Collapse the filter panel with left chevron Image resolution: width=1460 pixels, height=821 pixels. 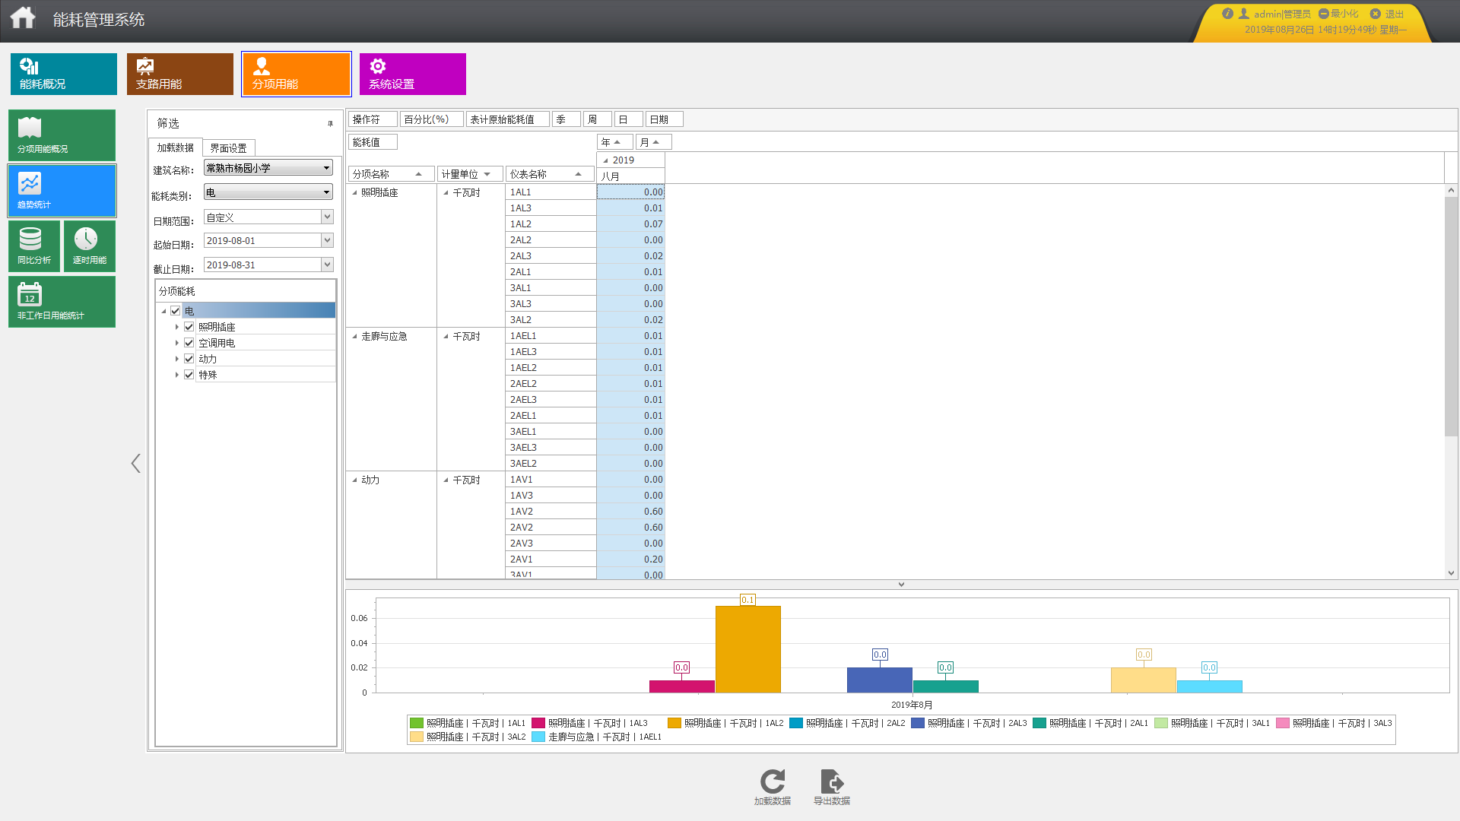[135, 464]
